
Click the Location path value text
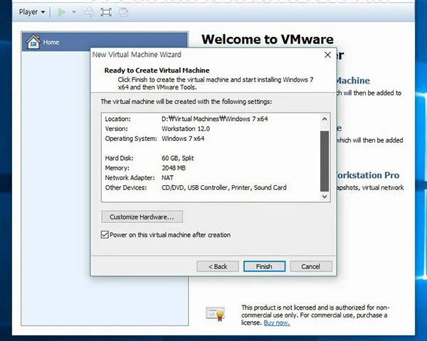click(215, 119)
